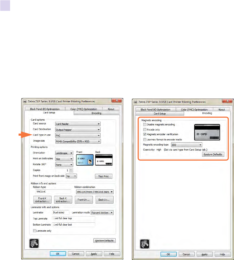Open Print front image on back side dropdown
This screenshot has width=234, height=260.
click(x=71, y=176)
